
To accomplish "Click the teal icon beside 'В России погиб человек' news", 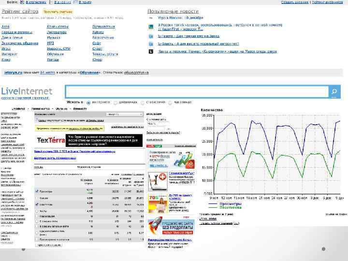I will pyautogui.click(x=151, y=27).
